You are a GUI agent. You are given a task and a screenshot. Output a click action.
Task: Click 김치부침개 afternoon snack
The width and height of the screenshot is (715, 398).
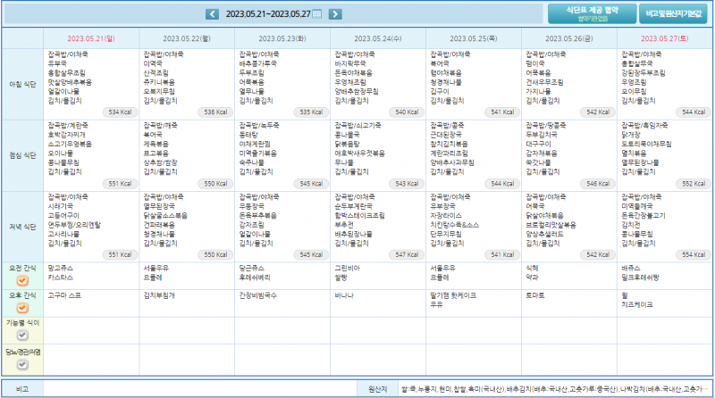[x=159, y=295]
